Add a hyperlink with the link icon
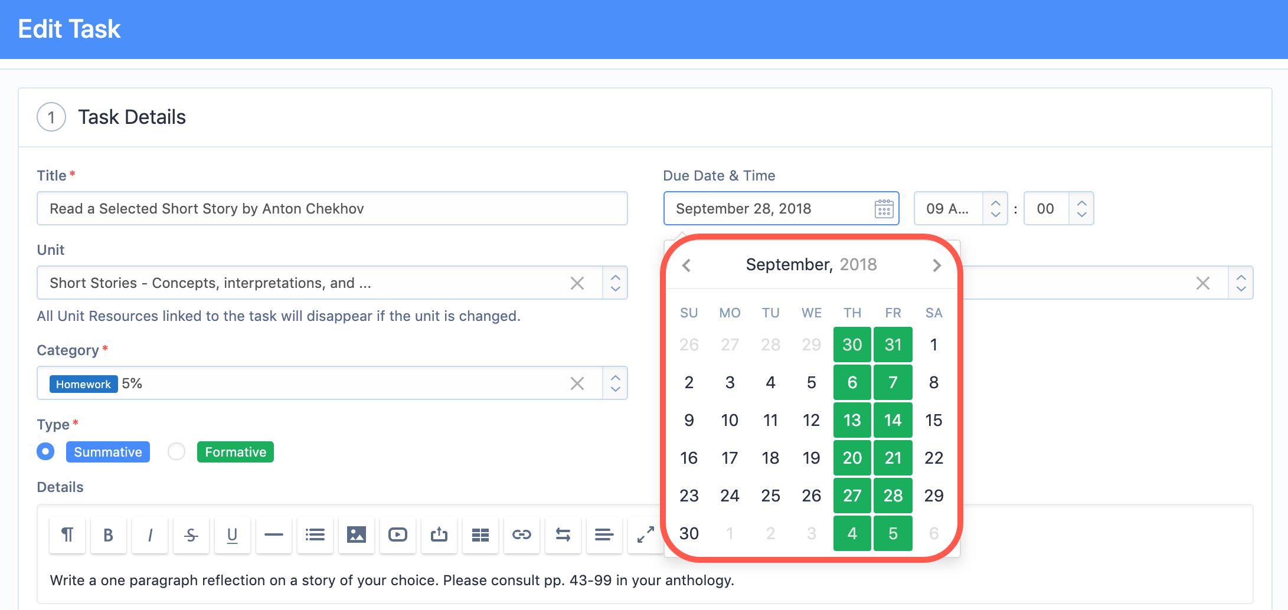The height and width of the screenshot is (610, 1288). click(522, 535)
